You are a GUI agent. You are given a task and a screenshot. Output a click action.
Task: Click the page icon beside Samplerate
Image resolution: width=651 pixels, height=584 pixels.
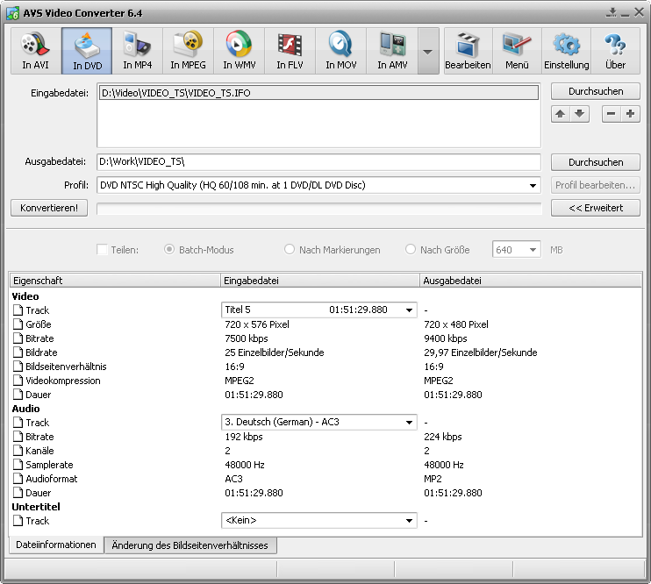click(18, 465)
